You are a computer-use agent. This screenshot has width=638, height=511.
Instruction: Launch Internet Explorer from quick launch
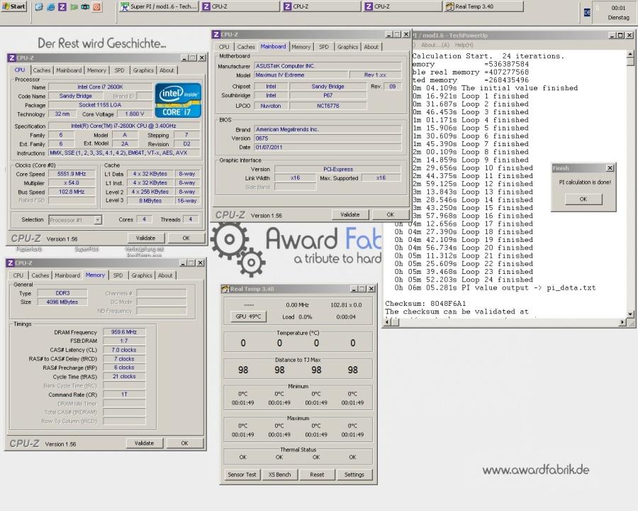50,7
